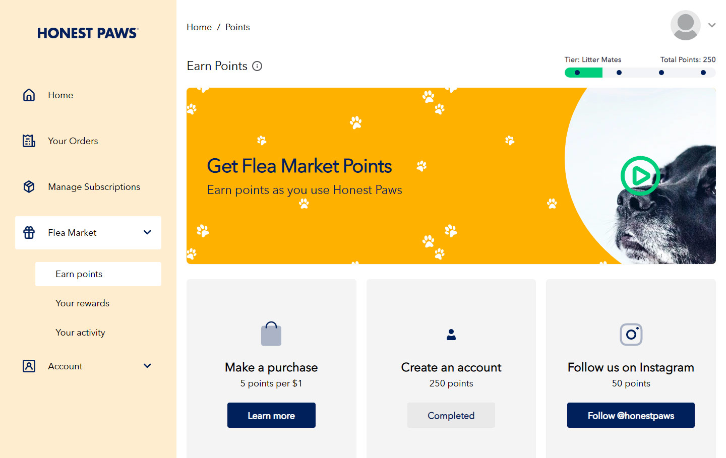726x458 pixels.
Task: Click the Instagram icon on the card
Action: coord(631,335)
